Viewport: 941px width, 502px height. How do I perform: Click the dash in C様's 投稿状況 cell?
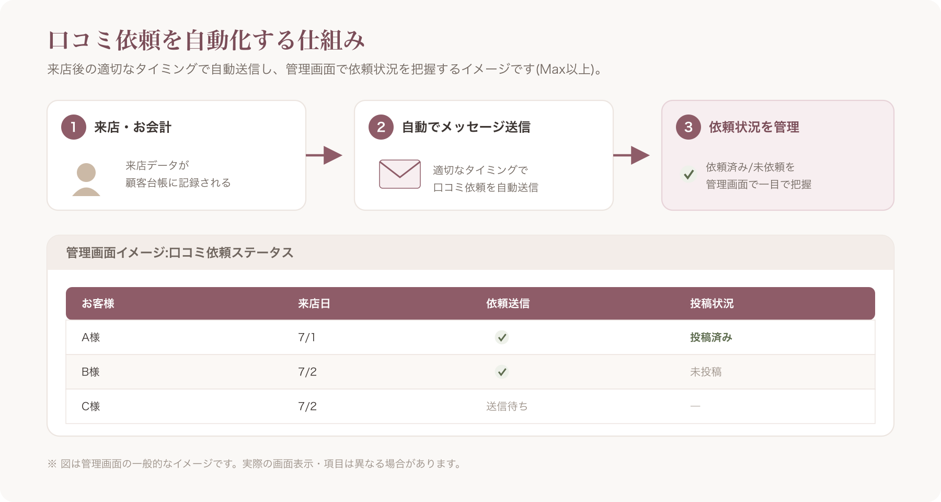tap(695, 406)
